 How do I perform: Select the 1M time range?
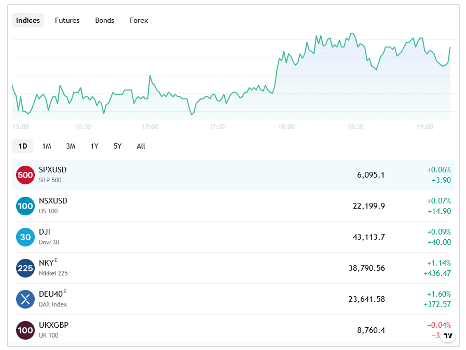[47, 146]
